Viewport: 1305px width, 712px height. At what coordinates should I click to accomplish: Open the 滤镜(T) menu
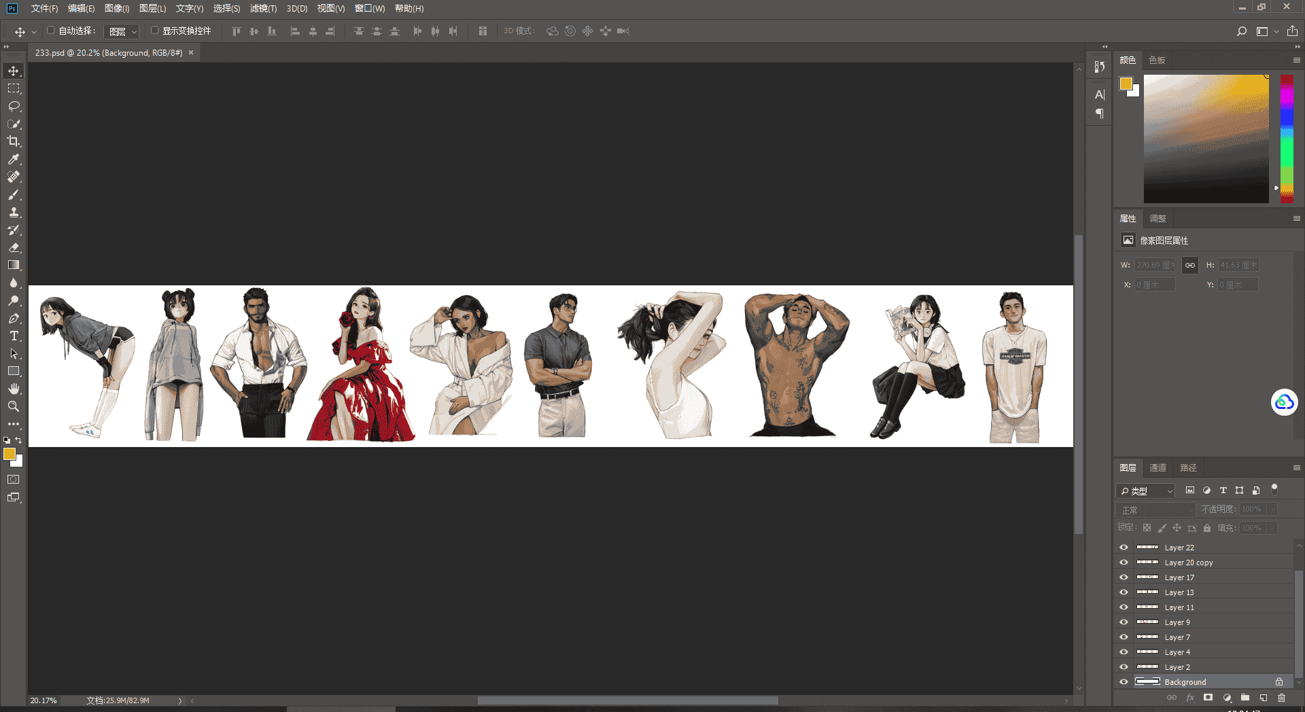click(263, 9)
